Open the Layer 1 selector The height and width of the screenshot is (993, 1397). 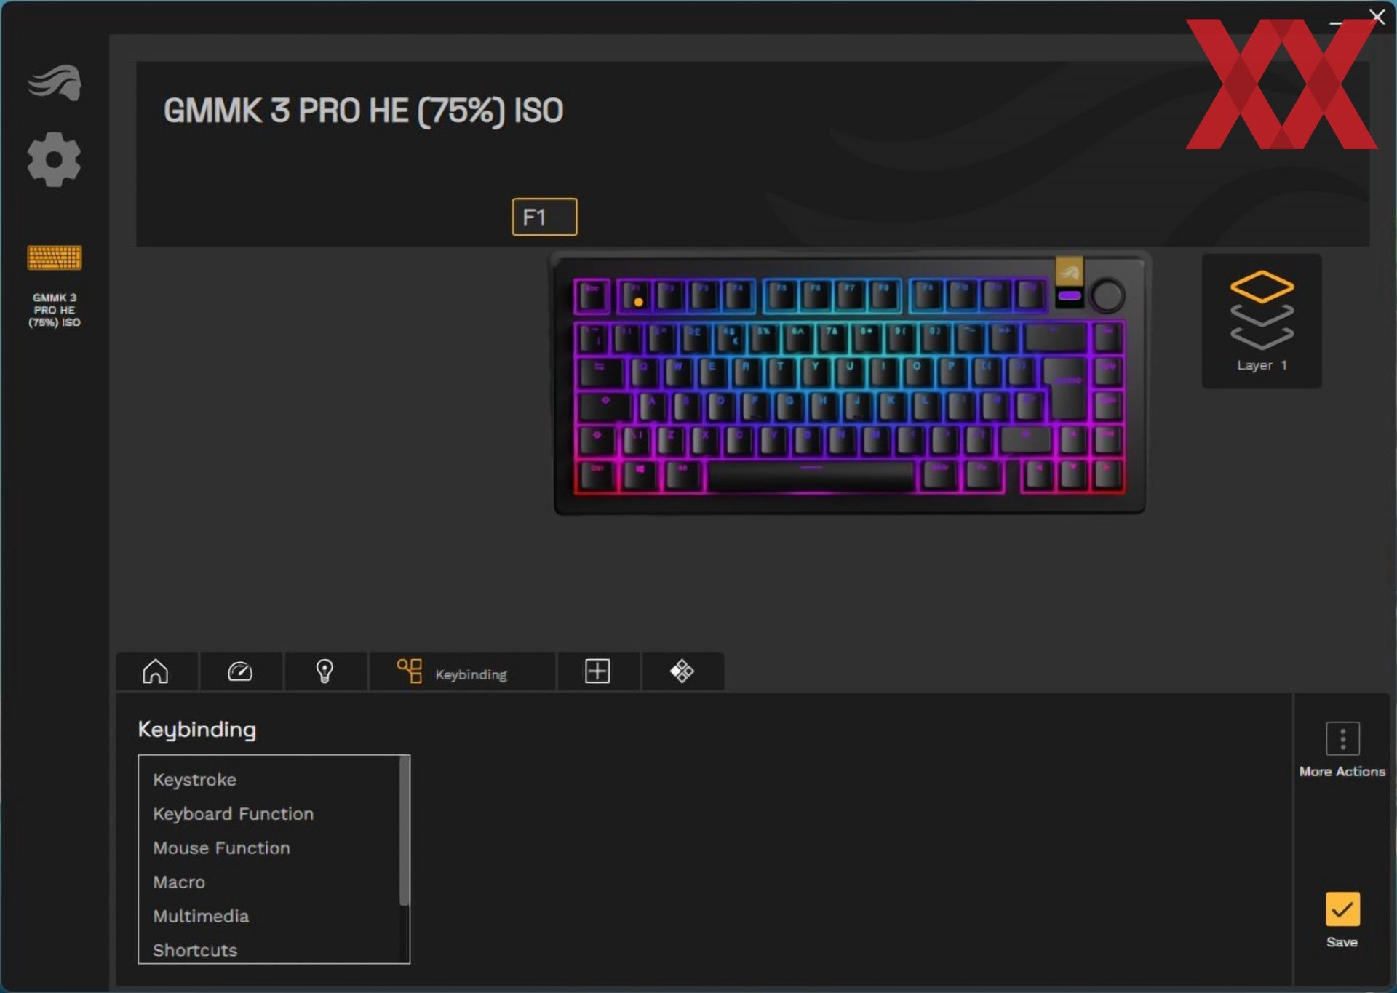[1262, 321]
